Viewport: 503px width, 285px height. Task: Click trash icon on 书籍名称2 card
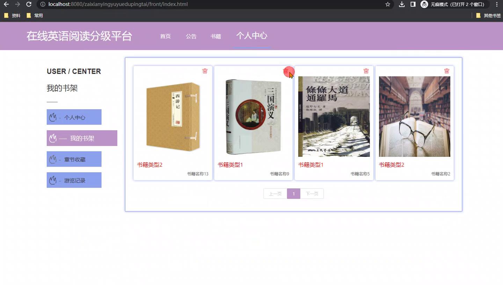(447, 71)
